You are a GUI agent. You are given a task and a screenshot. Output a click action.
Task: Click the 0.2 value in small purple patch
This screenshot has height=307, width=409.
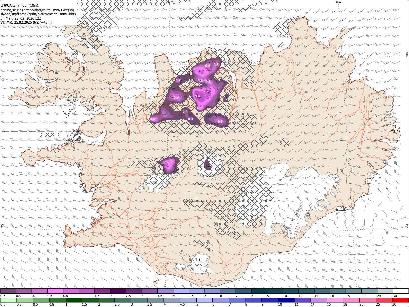[225, 100]
